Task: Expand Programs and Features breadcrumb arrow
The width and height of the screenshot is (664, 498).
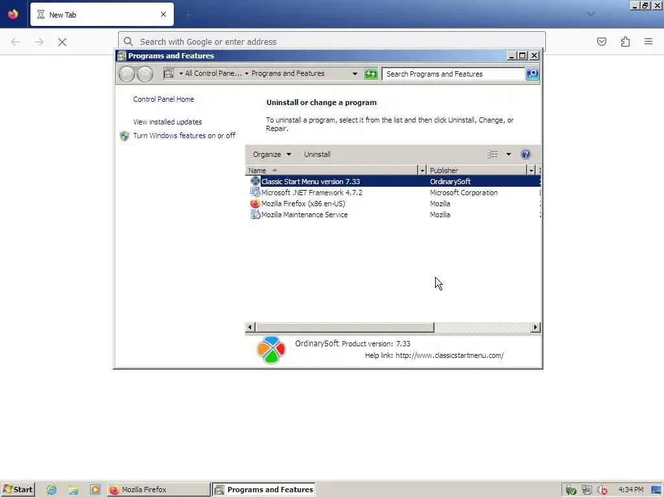Action: coord(246,74)
